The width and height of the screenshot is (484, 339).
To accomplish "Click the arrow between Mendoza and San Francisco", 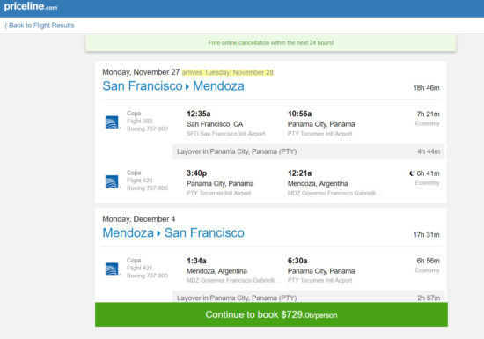I will coord(158,233).
